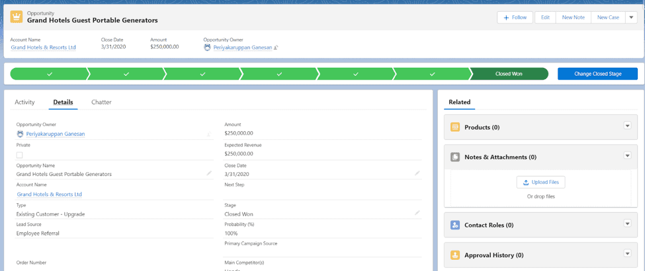Open the Chatter tab
645x271 pixels.
pos(101,102)
